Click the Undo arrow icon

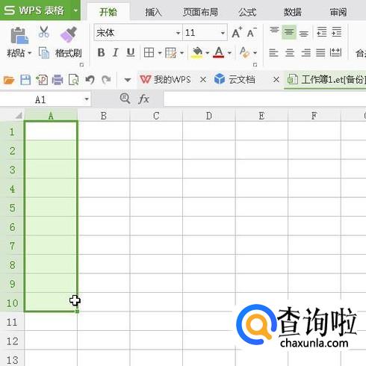(90, 80)
